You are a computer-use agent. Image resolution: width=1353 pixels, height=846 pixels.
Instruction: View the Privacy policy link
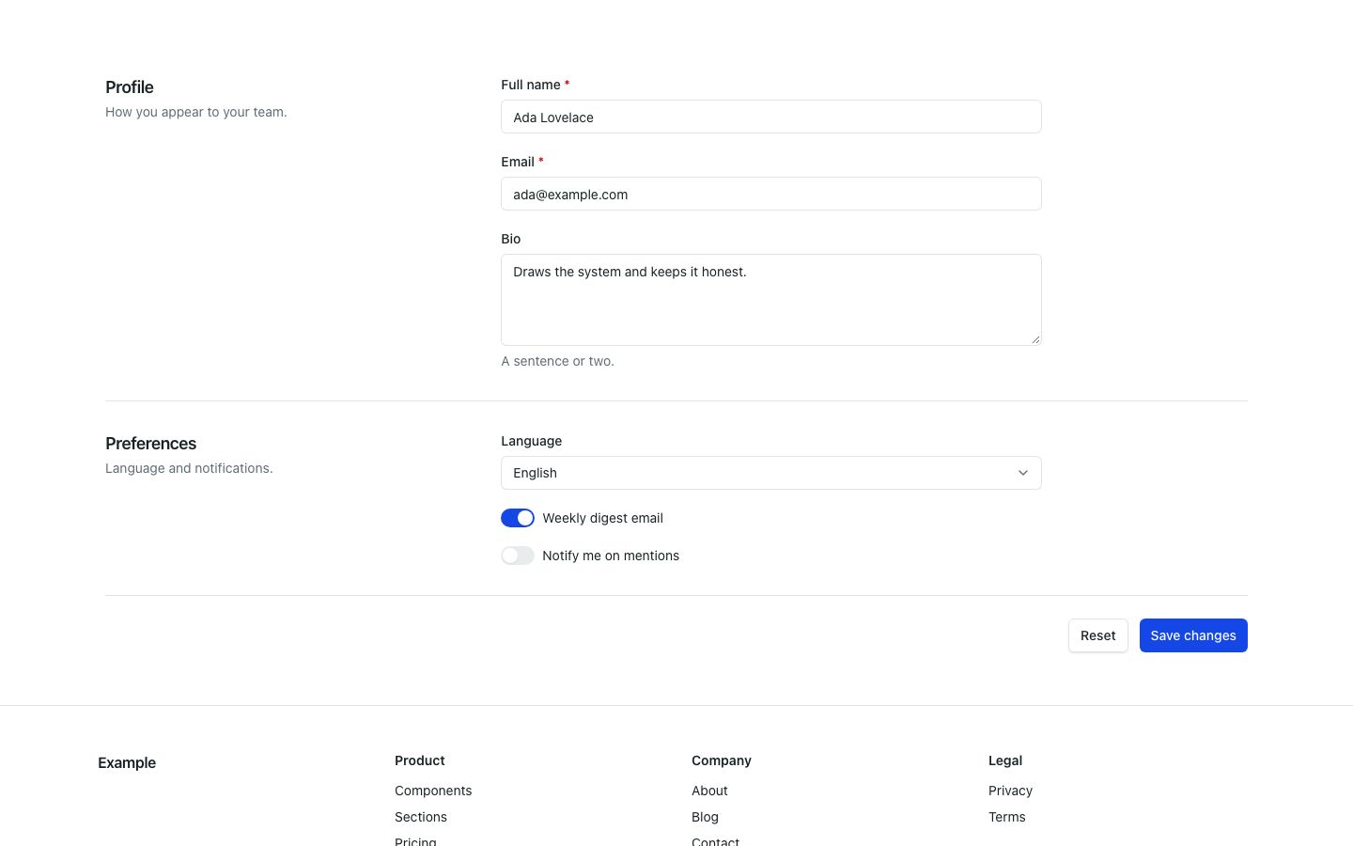[x=1010, y=791]
